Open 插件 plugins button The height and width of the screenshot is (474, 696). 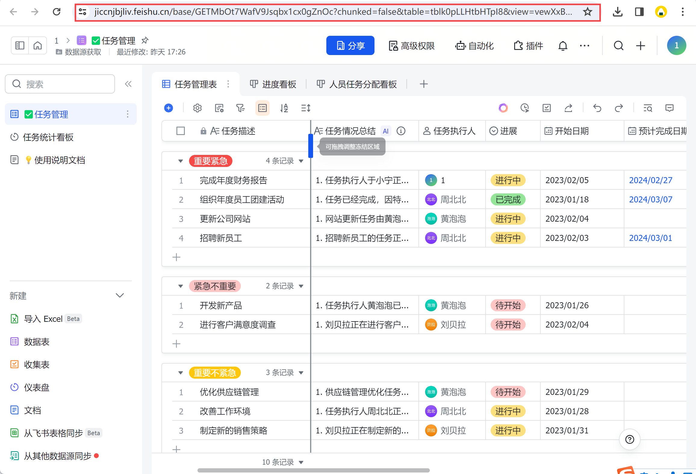(528, 46)
